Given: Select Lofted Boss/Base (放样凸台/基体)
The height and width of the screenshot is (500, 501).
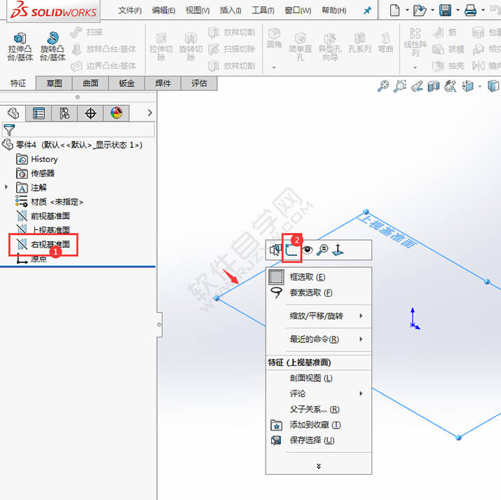Looking at the screenshot, I should [104, 49].
